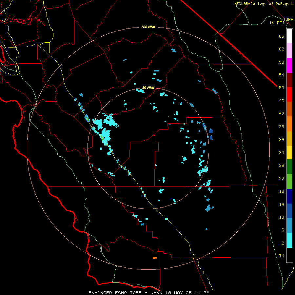The width and height of the screenshot is (295, 295).
Task: Click the bright red 46-50 legend swatch
Action: (289, 94)
